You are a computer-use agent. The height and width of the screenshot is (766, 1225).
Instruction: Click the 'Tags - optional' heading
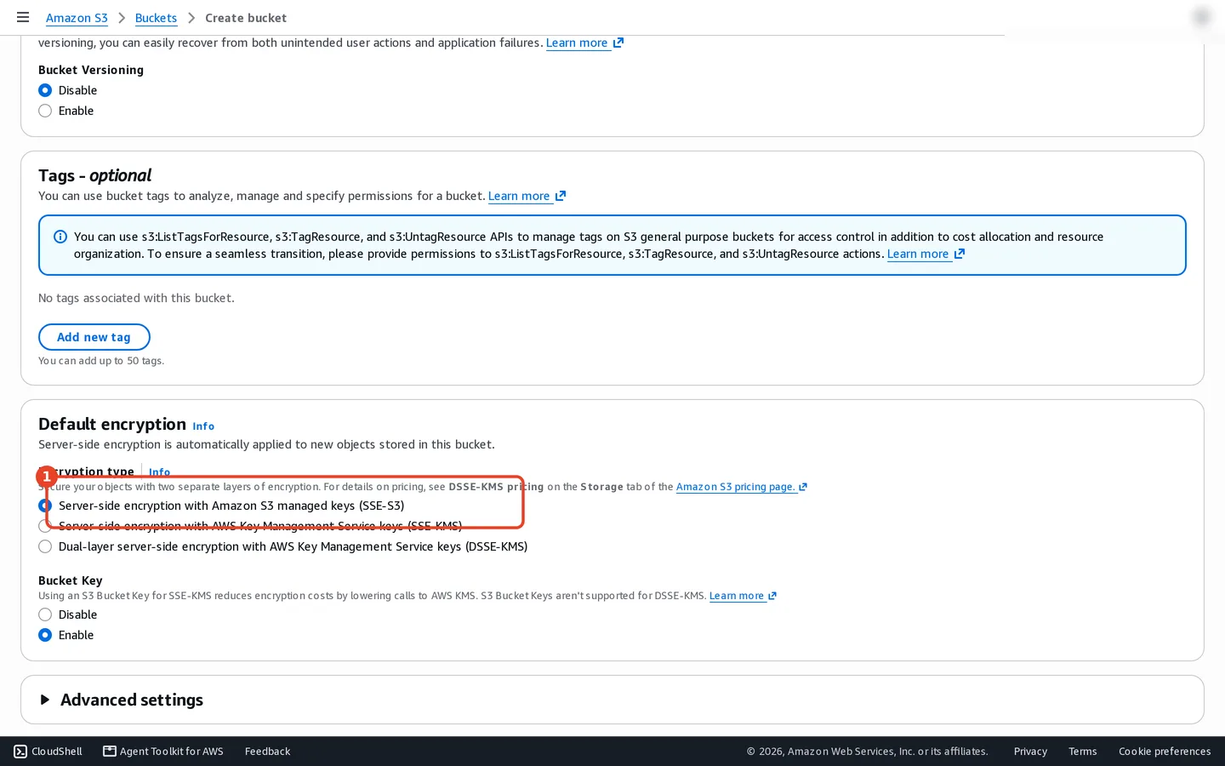94,175
